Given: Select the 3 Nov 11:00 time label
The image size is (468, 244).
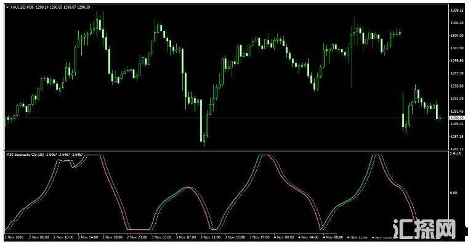Looking at the screenshot, I should point(210,237).
